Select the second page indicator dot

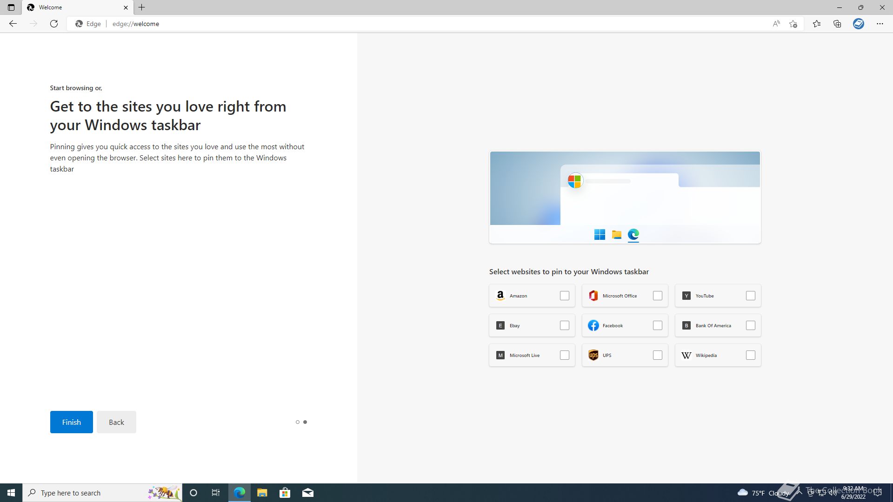pos(305,422)
